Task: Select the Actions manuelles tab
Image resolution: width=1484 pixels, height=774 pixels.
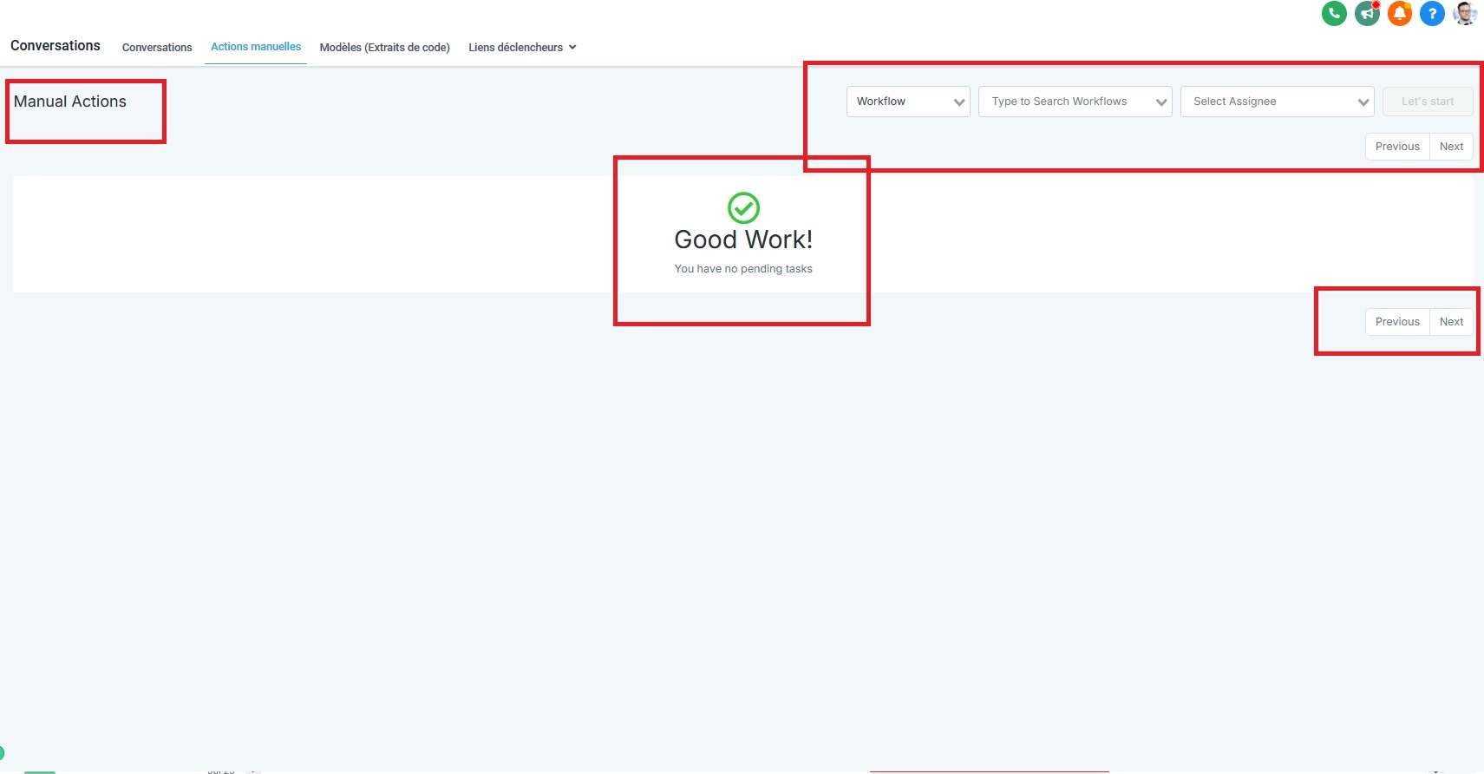Action: click(256, 47)
